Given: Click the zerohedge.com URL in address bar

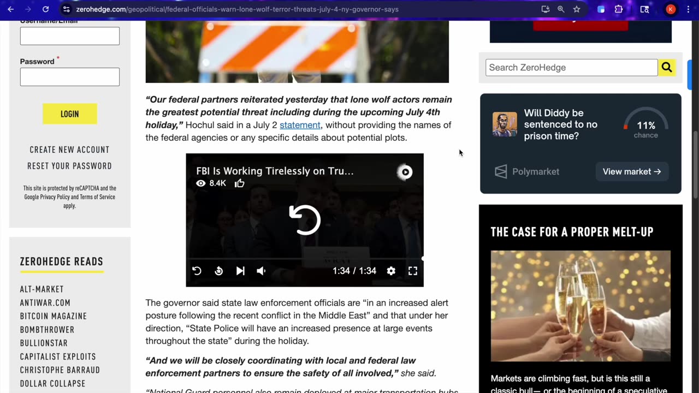Looking at the screenshot, I should [x=237, y=9].
